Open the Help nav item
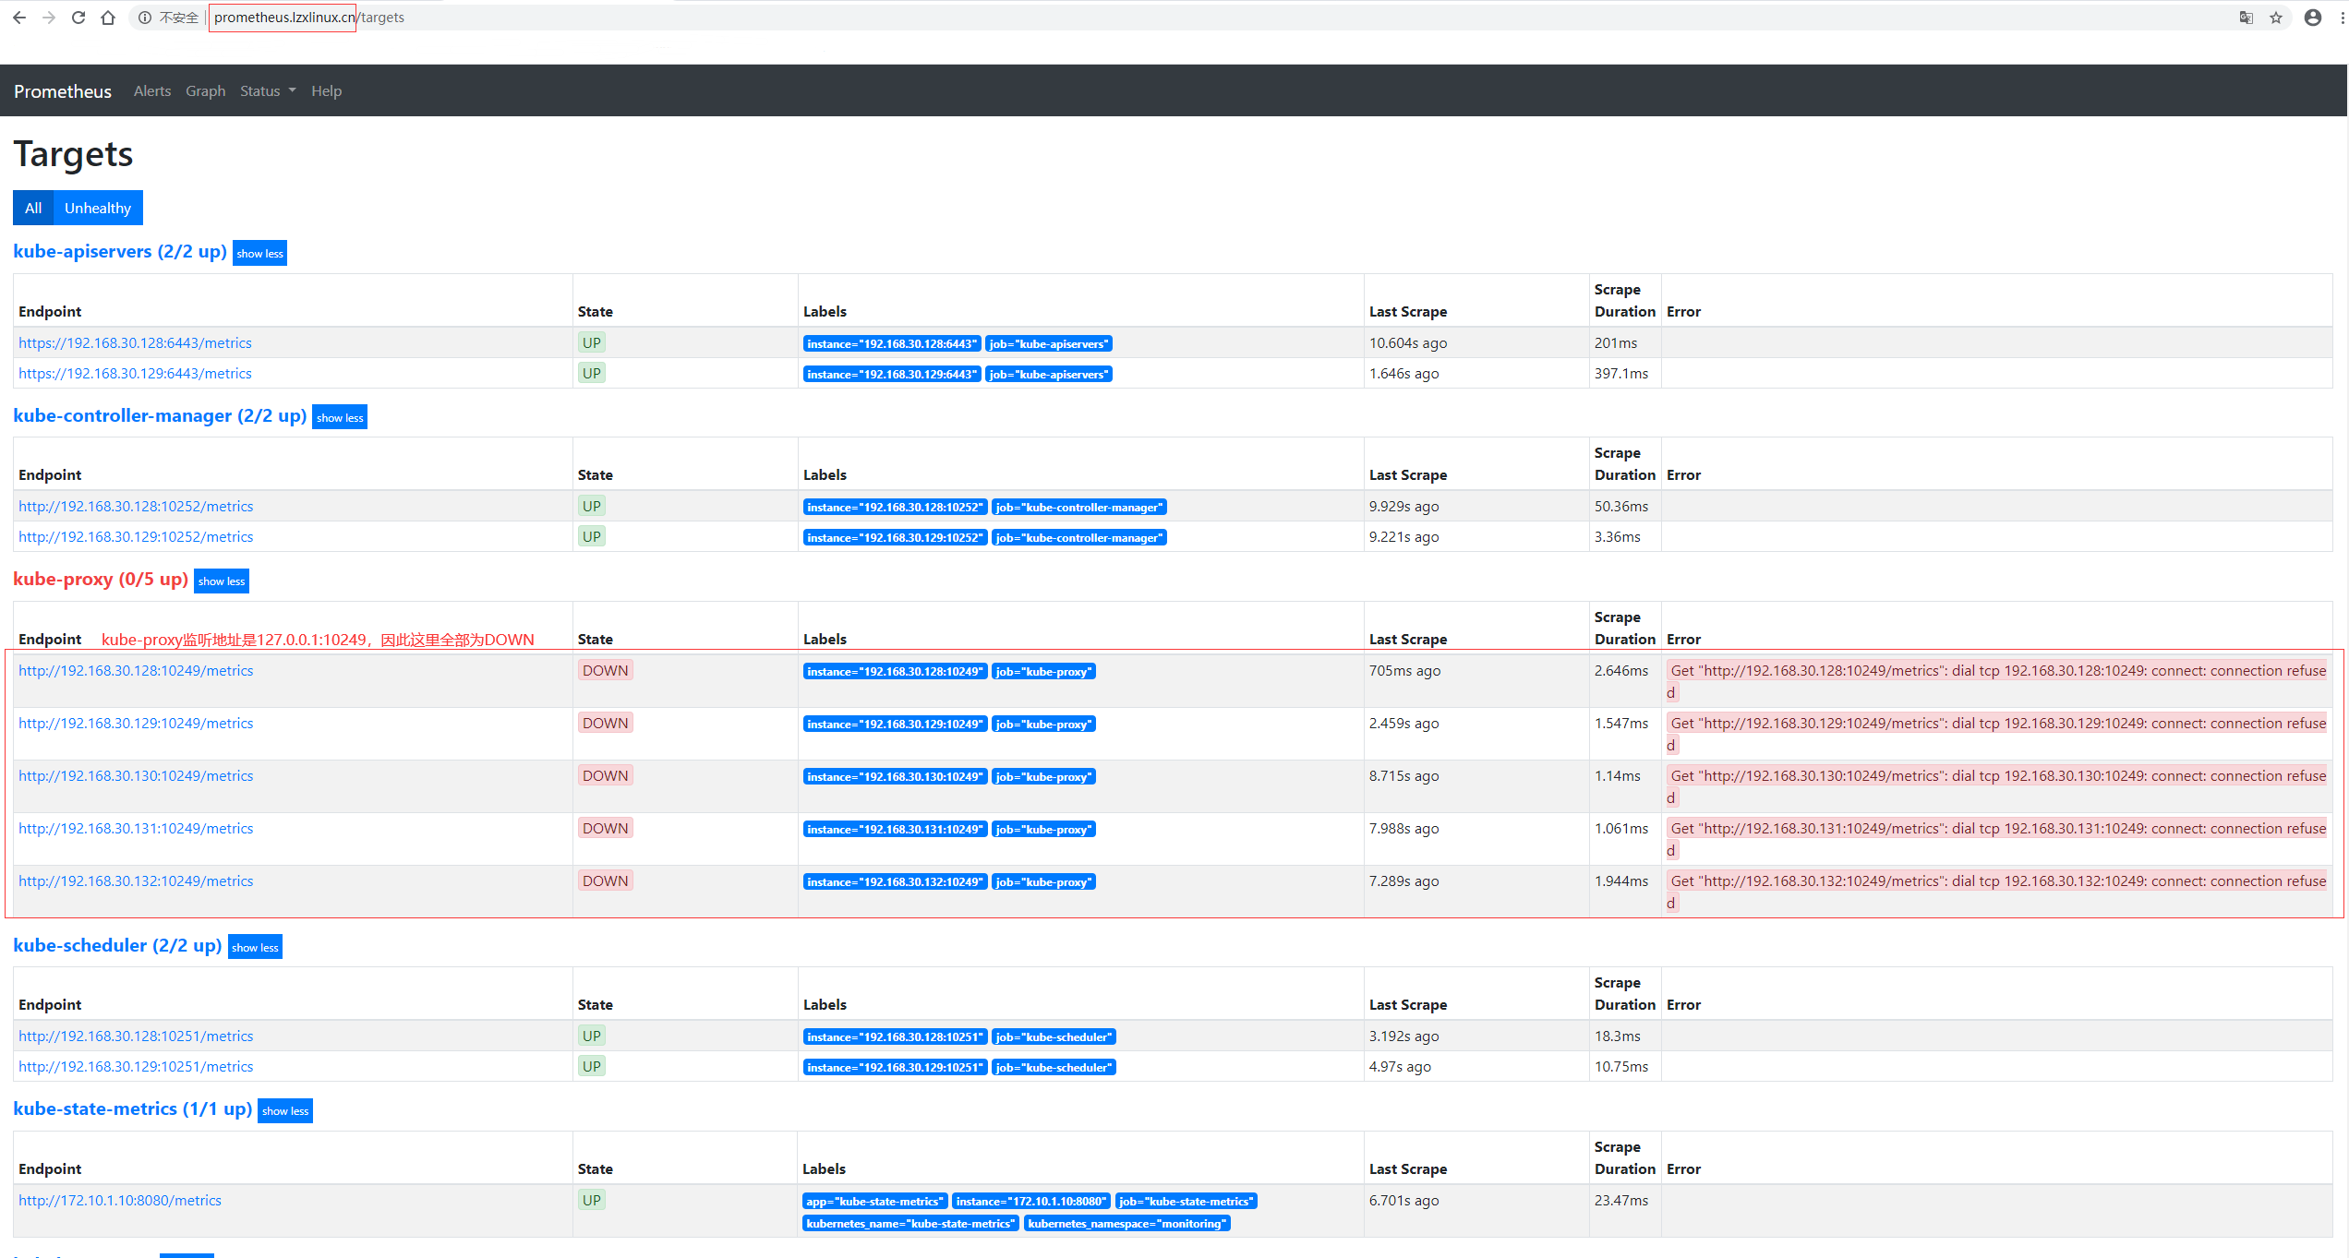2349x1258 pixels. pos(326,91)
